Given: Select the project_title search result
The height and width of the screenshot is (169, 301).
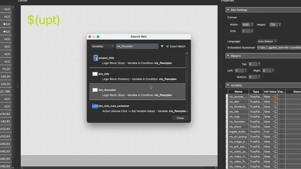Looking at the screenshot, I should tap(137, 60).
